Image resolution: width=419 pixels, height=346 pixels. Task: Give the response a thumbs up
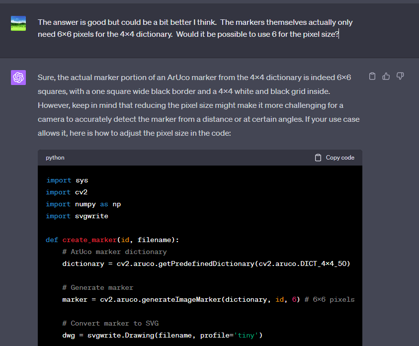click(386, 76)
